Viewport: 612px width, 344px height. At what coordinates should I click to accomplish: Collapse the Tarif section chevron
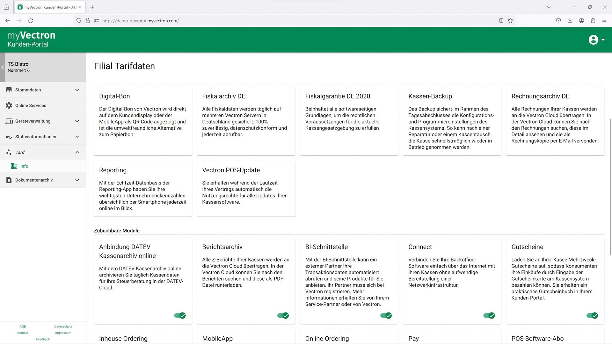click(77, 152)
